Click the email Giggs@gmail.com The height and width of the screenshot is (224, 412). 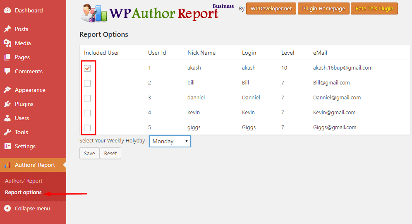(x=335, y=128)
